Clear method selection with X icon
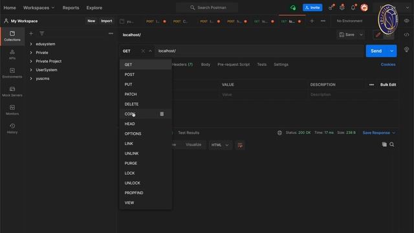The image size is (414, 233). [143, 51]
